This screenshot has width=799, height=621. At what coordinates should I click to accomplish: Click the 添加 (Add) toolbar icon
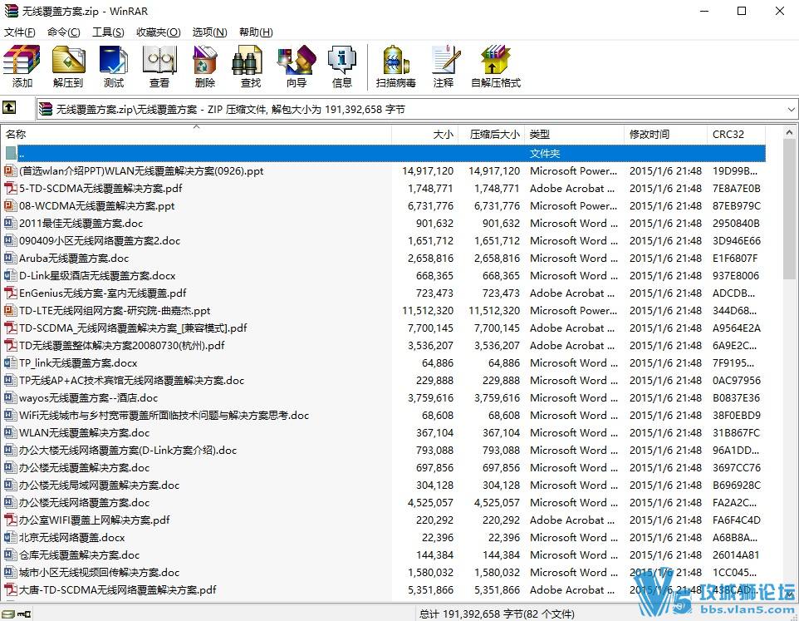tap(22, 67)
